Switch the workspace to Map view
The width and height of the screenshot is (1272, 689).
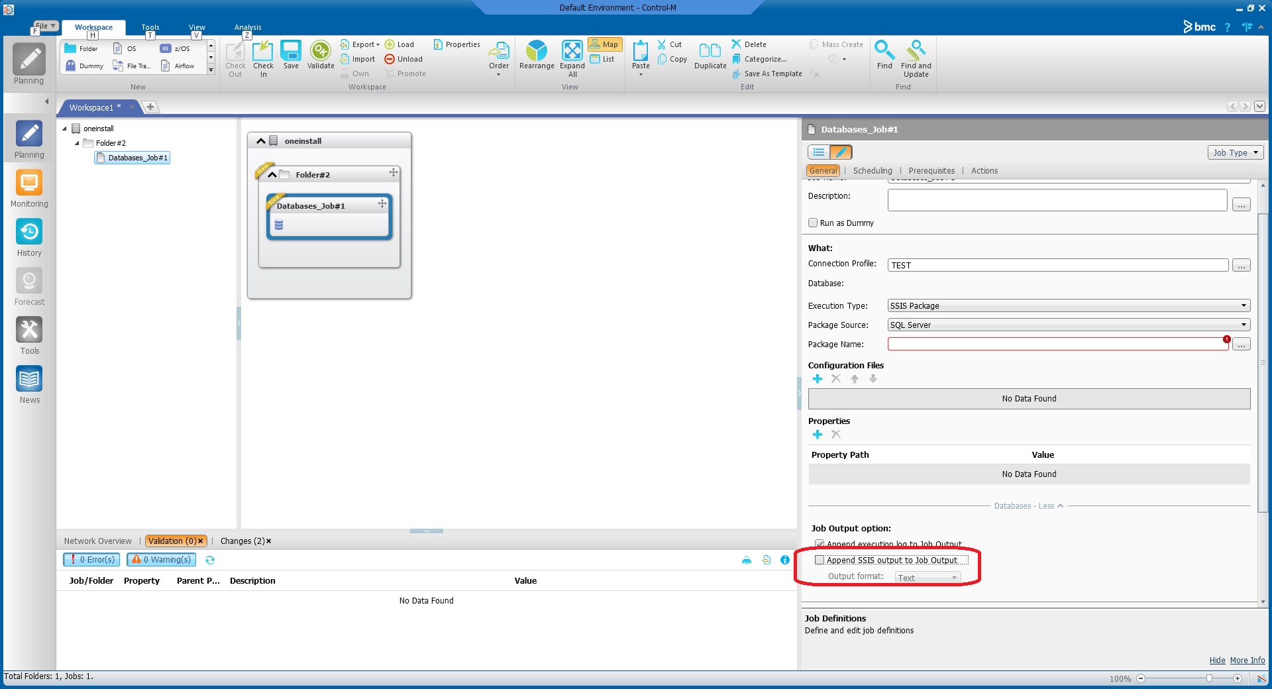click(604, 44)
